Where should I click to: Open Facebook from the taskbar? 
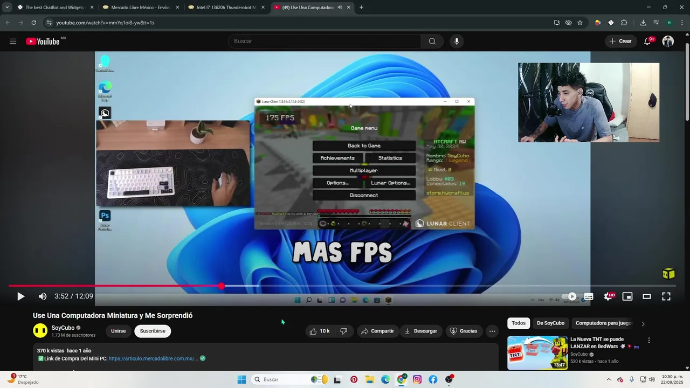tap(433, 379)
